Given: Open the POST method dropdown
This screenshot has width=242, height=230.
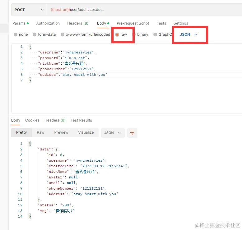Looking at the screenshot, I should coord(29,10).
